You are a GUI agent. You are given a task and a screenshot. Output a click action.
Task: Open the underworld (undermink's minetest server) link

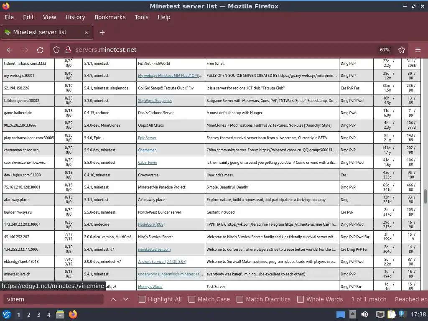[x=171, y=274]
